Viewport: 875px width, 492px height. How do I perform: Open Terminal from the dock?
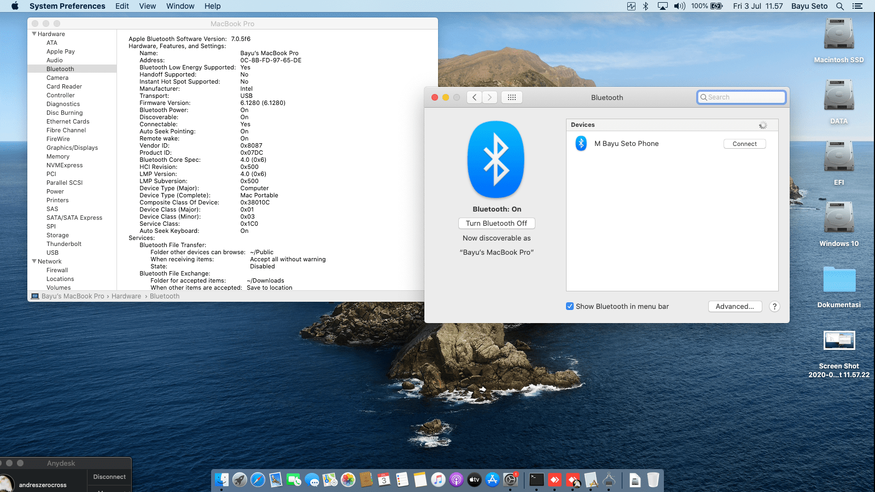(x=536, y=480)
